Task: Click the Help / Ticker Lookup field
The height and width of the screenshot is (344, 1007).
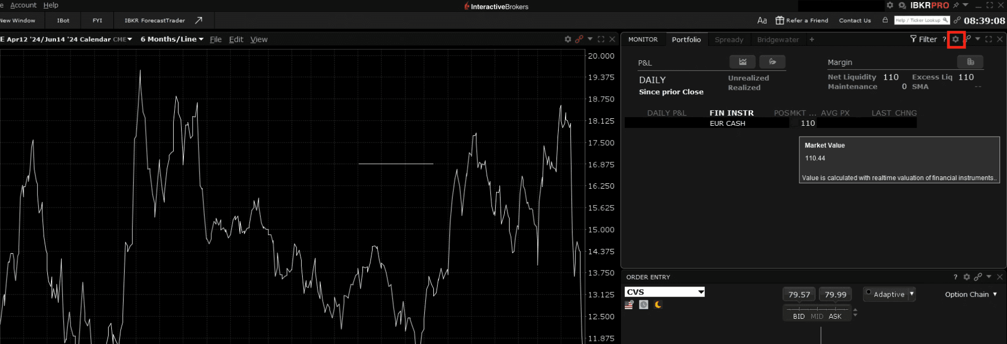Action: (x=922, y=20)
